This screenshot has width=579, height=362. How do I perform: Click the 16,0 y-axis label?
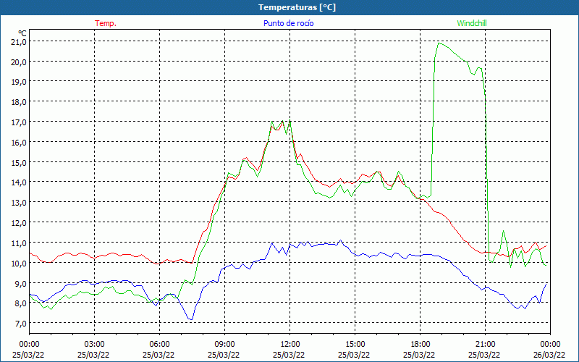pos(19,143)
